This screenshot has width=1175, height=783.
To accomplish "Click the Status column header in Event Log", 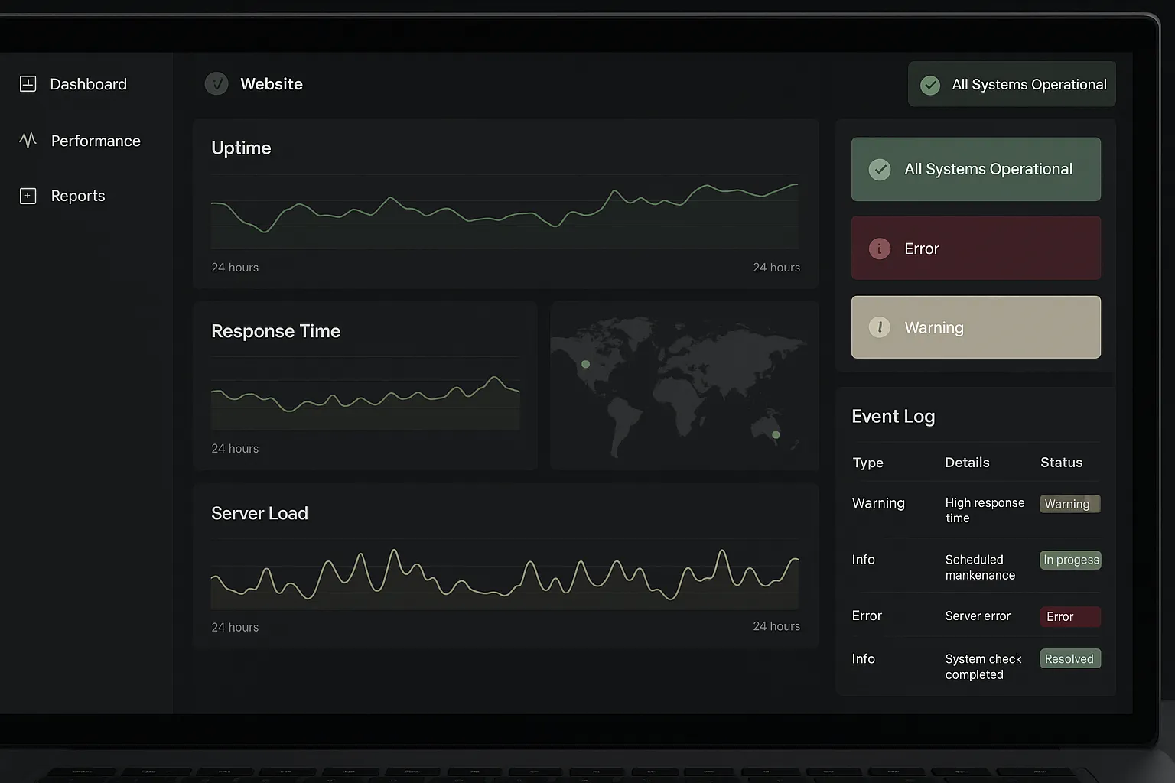I will point(1061,463).
